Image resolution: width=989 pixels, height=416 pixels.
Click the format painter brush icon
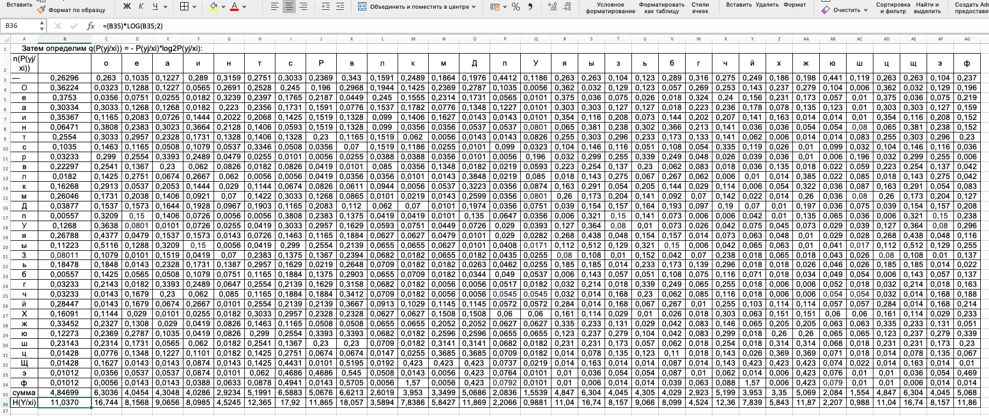(41, 9)
